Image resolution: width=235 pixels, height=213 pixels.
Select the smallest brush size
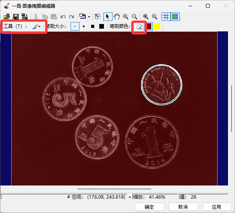click(75, 26)
